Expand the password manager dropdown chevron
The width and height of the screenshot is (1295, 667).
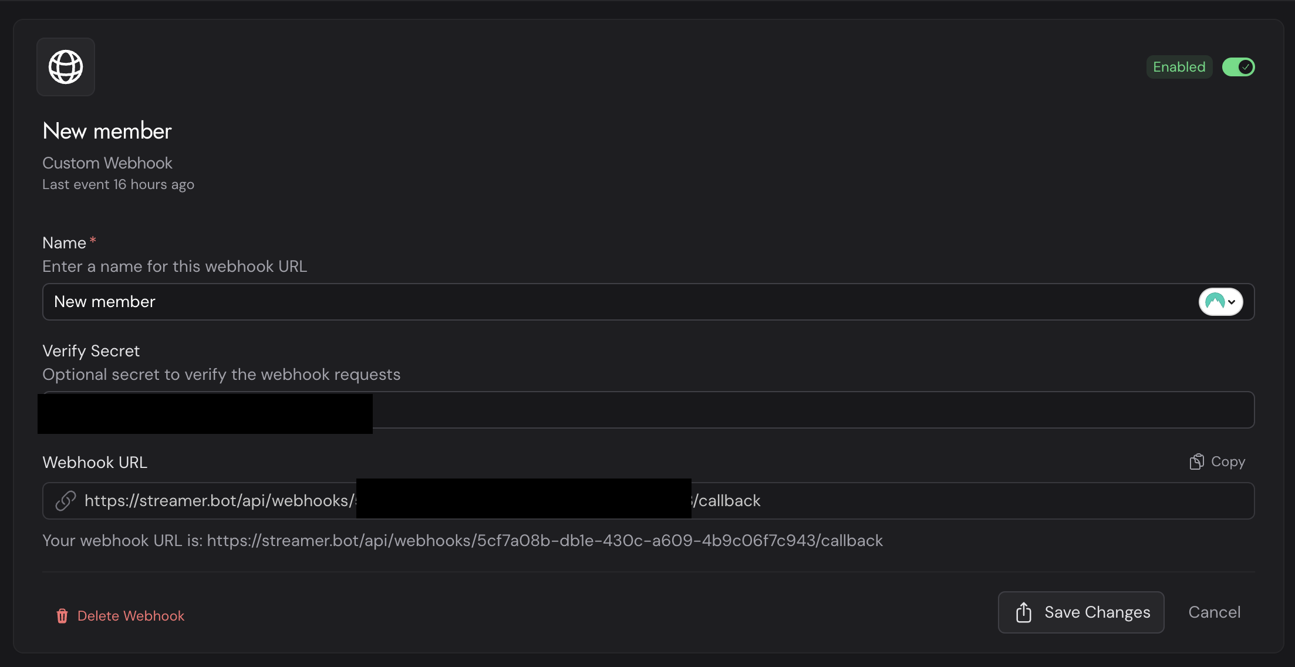[1232, 302]
